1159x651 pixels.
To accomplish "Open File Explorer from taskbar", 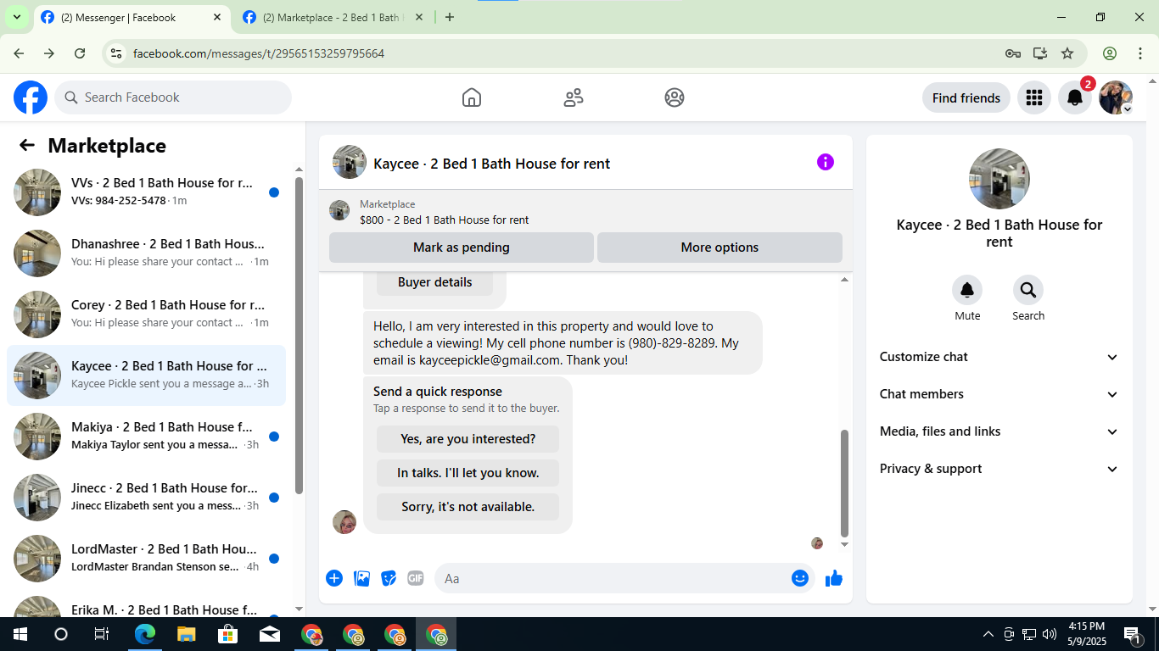I will tap(187, 634).
